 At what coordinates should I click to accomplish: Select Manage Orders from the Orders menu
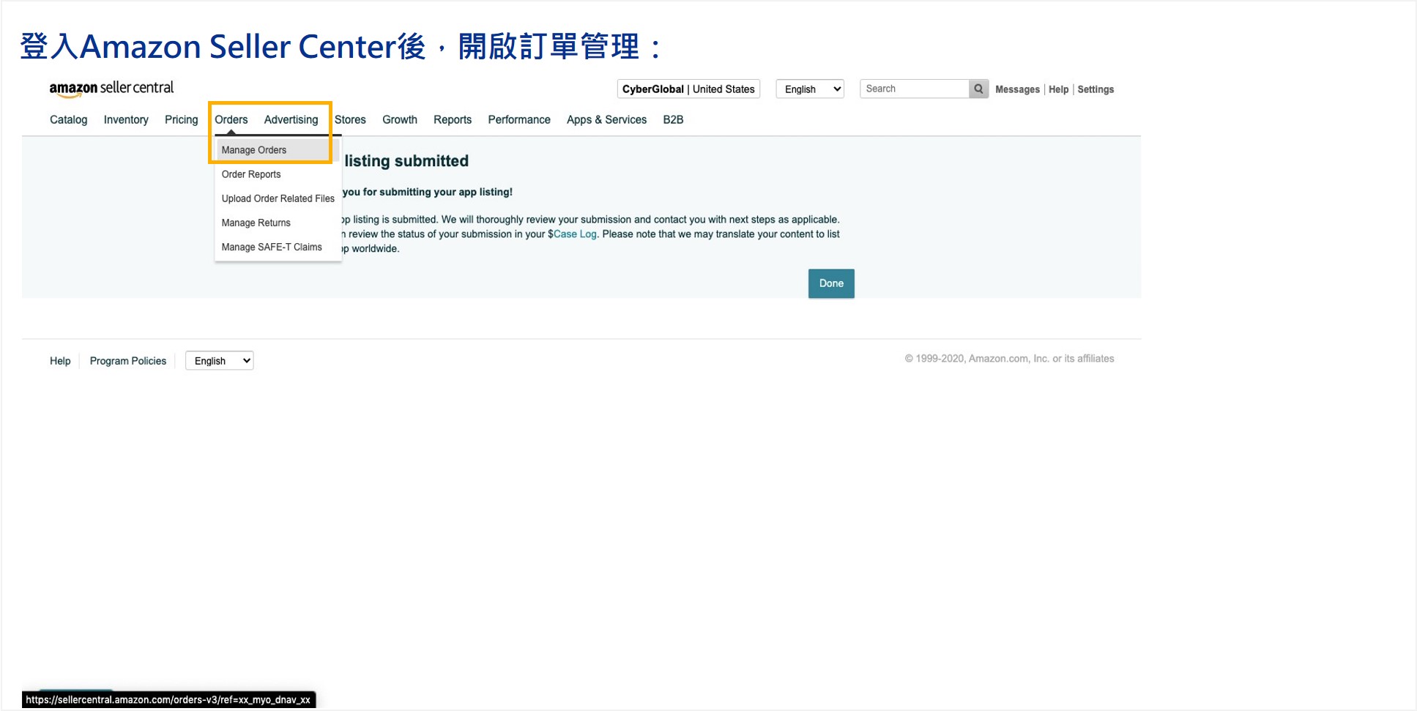tap(254, 150)
